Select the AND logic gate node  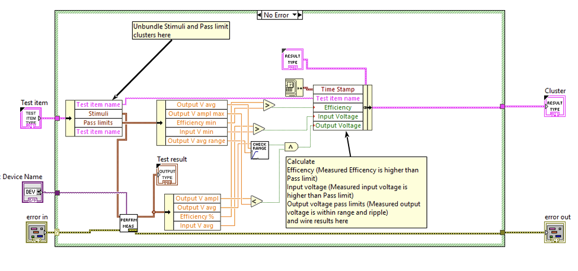(291, 146)
